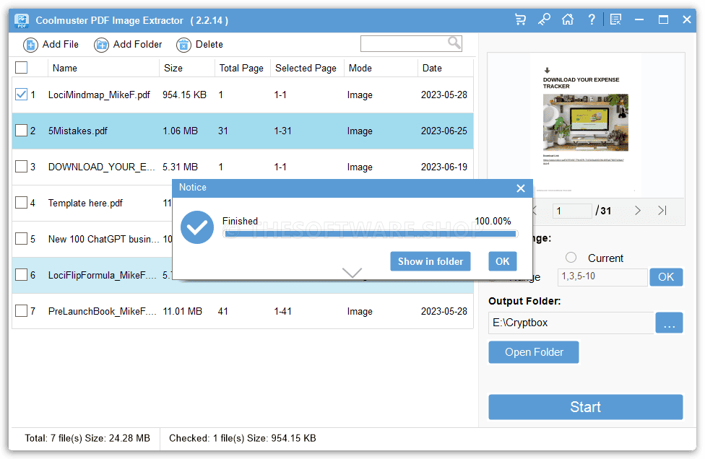Click the search magnifier icon
Screen dimensions: 705x459
click(454, 43)
